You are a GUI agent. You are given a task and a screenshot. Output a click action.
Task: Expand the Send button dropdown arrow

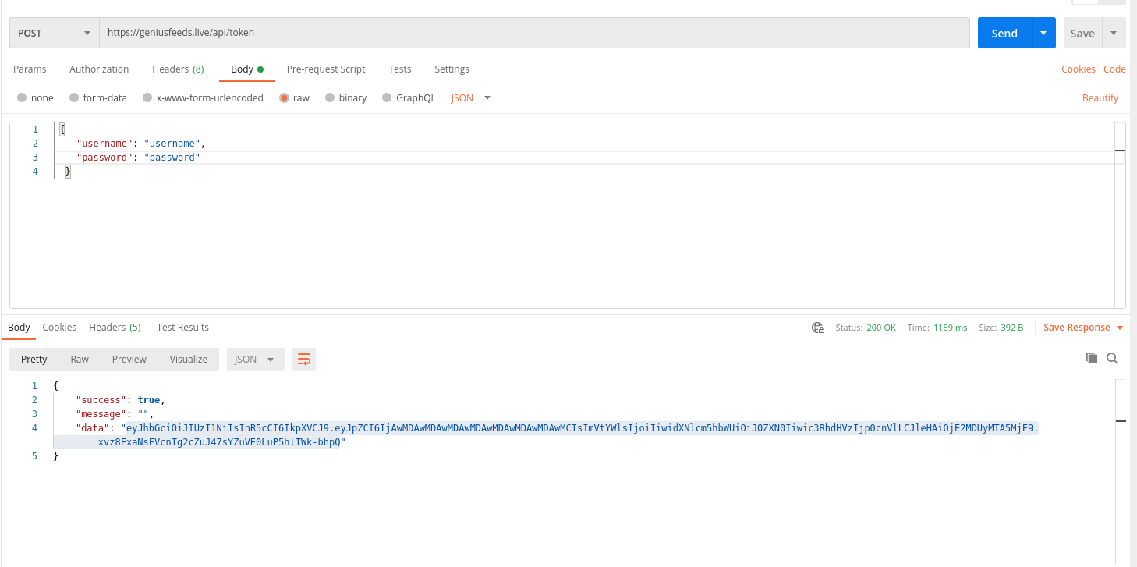[x=1043, y=33]
